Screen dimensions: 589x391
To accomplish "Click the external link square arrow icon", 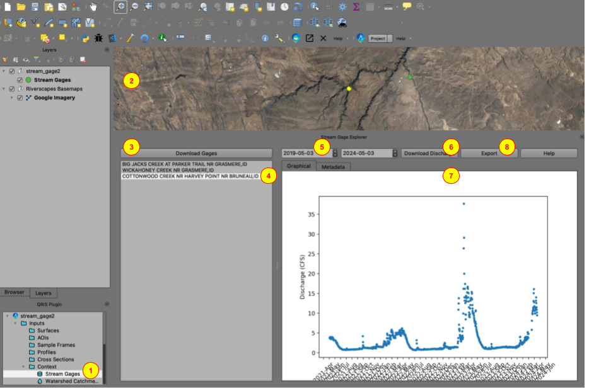I will pos(310,38).
